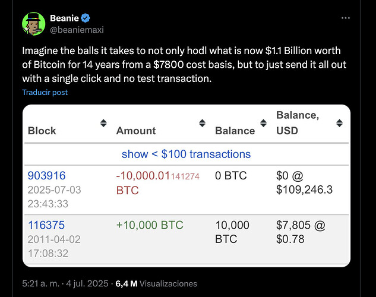Sort by Block column arrows
The width and height of the screenshot is (376, 297).
103,123
